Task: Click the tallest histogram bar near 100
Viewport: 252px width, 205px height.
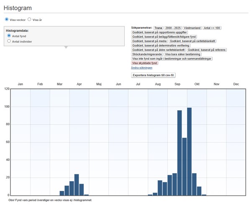Action: coord(189,151)
